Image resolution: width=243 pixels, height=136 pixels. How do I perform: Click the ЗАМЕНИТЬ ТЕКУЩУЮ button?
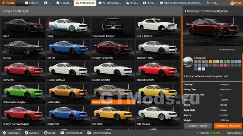228,126
